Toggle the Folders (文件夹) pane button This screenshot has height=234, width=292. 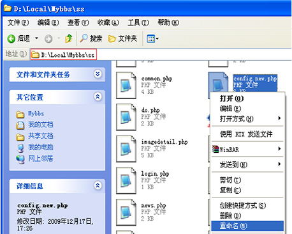click(122, 38)
